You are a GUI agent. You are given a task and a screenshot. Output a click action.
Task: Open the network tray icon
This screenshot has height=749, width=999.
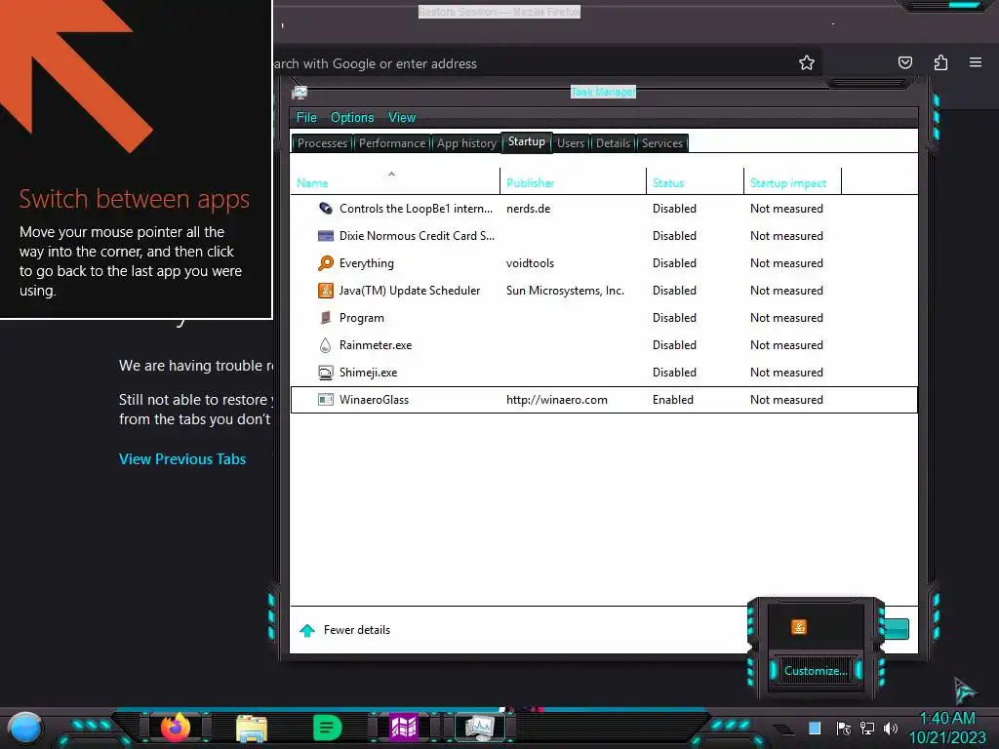[x=867, y=728]
